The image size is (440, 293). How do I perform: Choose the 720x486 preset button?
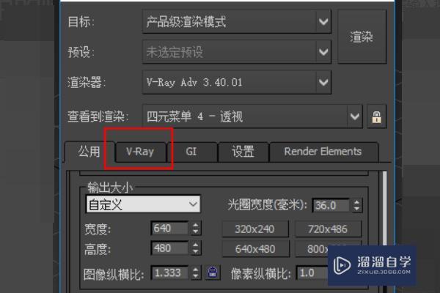328,229
